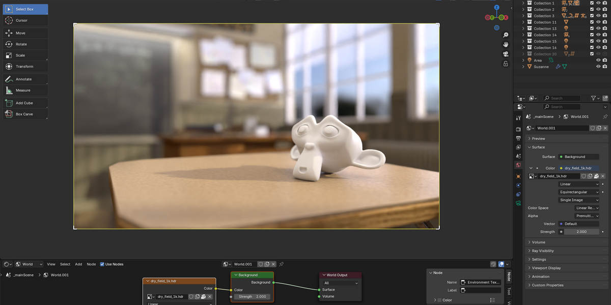Click the pan view hand icon
This screenshot has height=305, width=611.
pos(506,45)
